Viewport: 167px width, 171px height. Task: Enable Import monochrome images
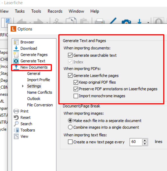click(76, 96)
